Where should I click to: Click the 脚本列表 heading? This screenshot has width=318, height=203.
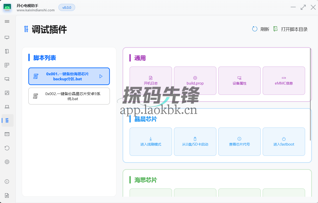(45, 58)
